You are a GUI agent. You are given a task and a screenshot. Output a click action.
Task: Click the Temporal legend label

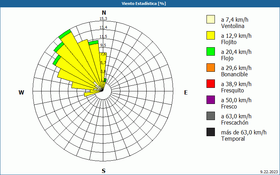(233, 139)
